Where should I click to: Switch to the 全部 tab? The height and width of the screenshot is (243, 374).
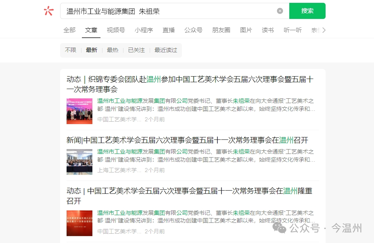click(69, 30)
